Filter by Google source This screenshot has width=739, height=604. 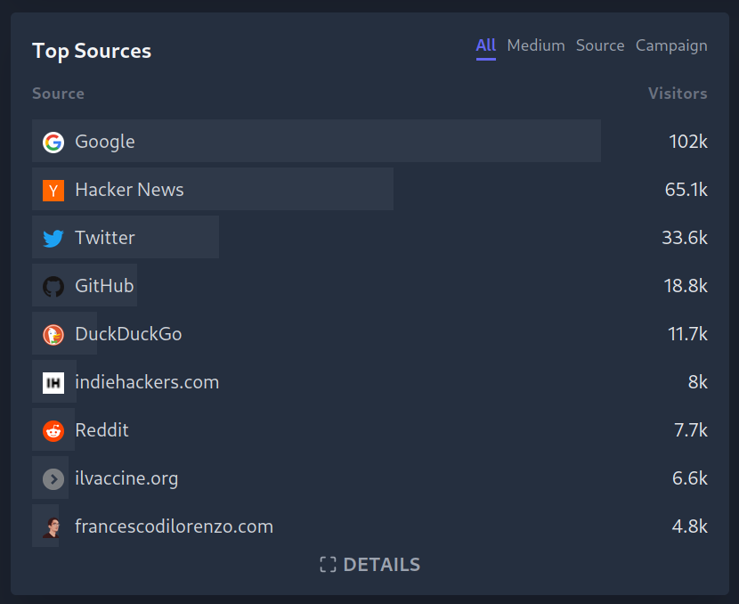point(105,142)
